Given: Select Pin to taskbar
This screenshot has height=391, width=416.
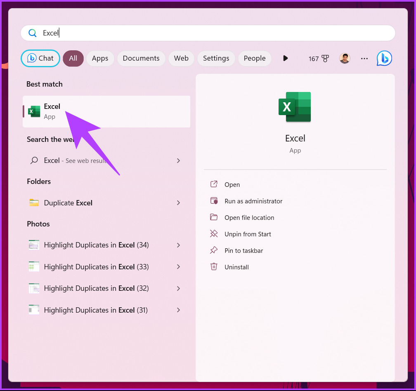Looking at the screenshot, I should (x=243, y=250).
